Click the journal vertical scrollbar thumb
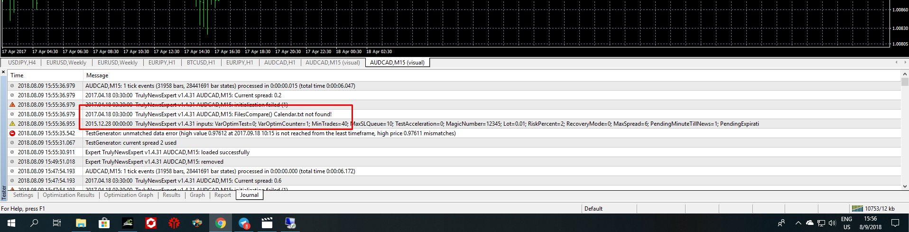The image size is (909, 232). [905, 82]
